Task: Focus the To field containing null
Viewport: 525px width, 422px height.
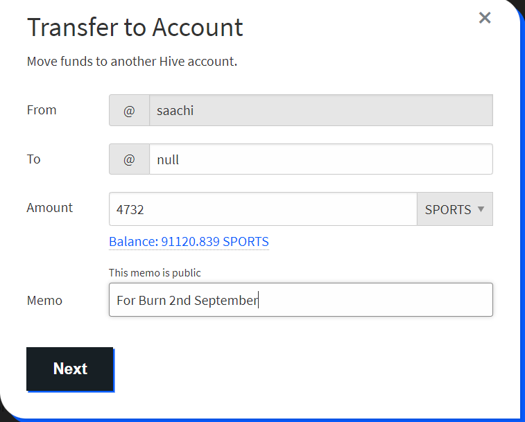Action: click(321, 159)
